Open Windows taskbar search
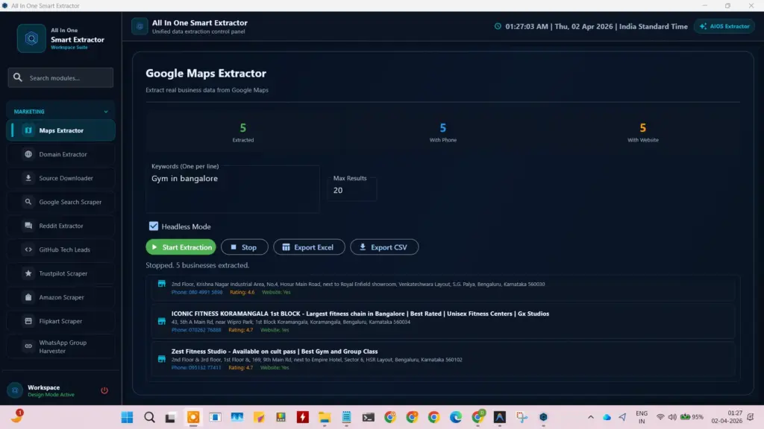Image resolution: width=764 pixels, height=429 pixels. (149, 417)
